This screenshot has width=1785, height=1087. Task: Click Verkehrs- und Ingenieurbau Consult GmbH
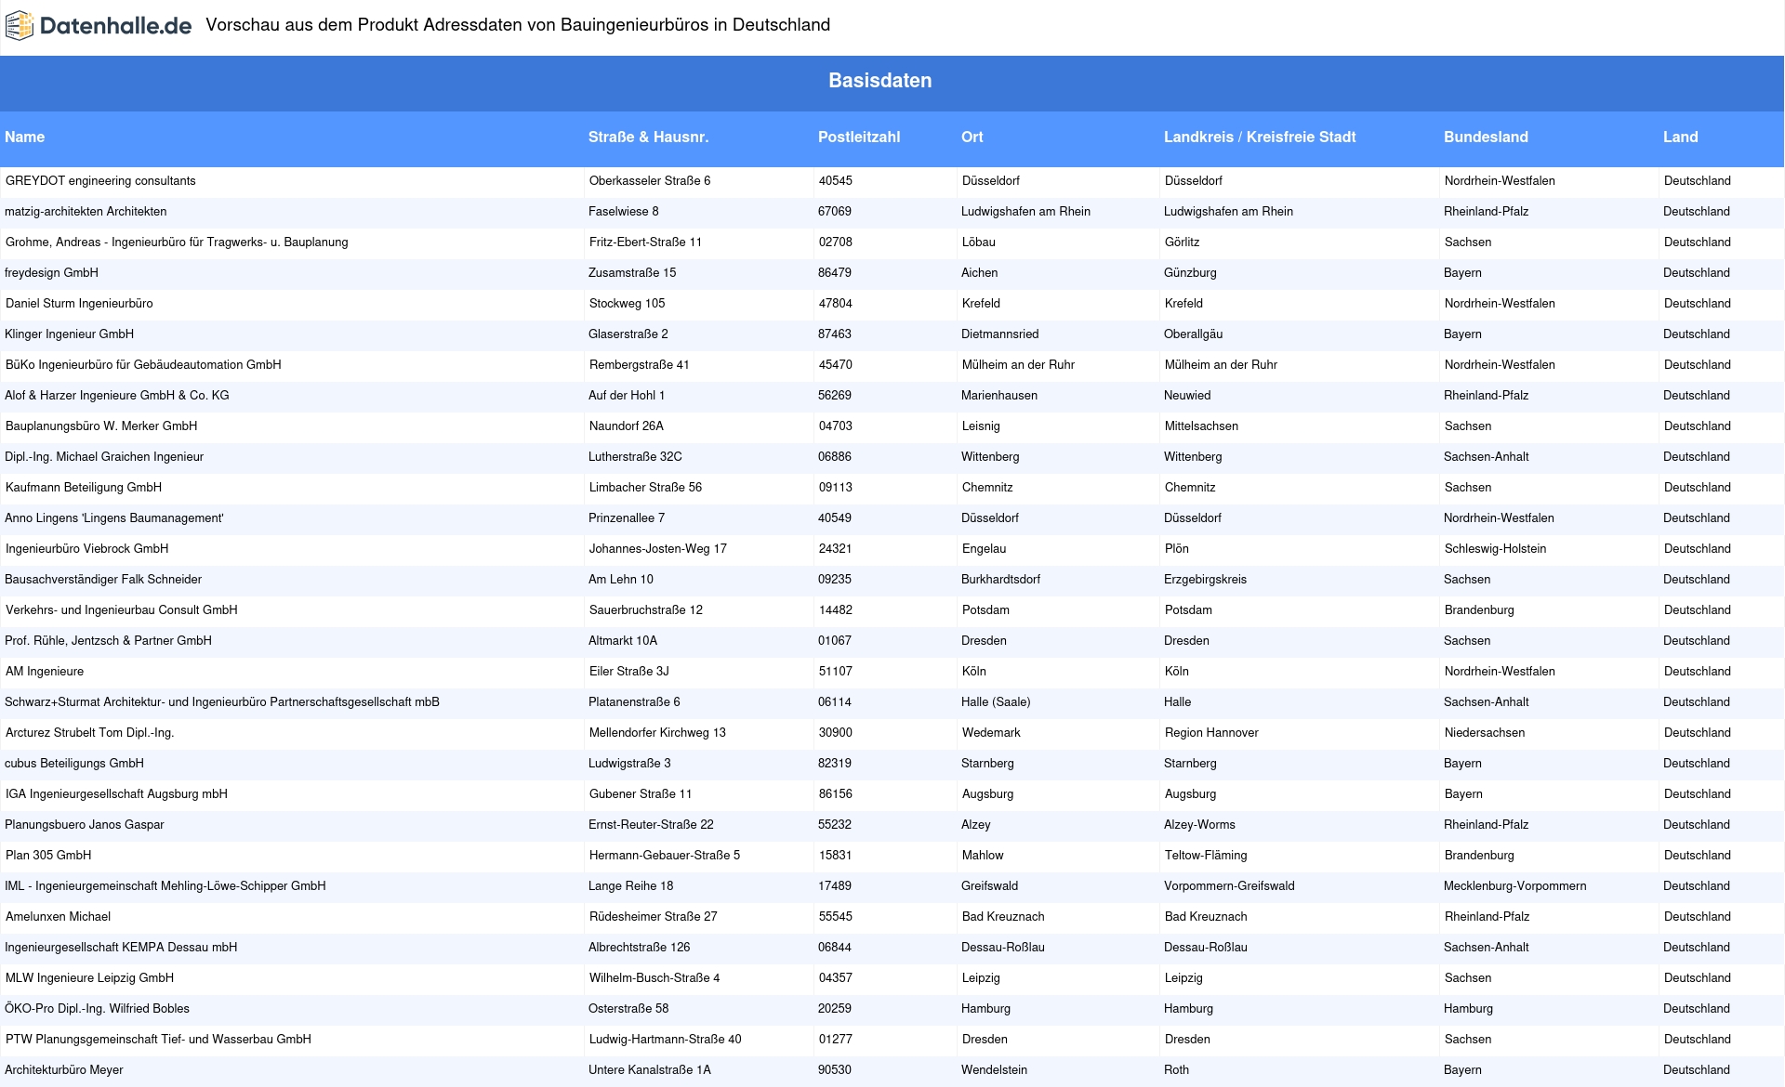point(122,610)
